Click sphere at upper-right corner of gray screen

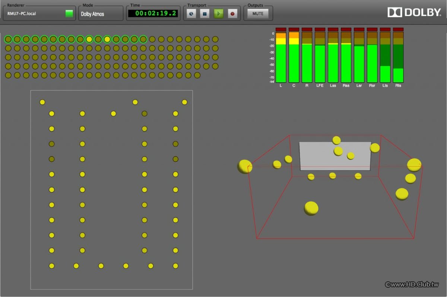(x=375, y=148)
